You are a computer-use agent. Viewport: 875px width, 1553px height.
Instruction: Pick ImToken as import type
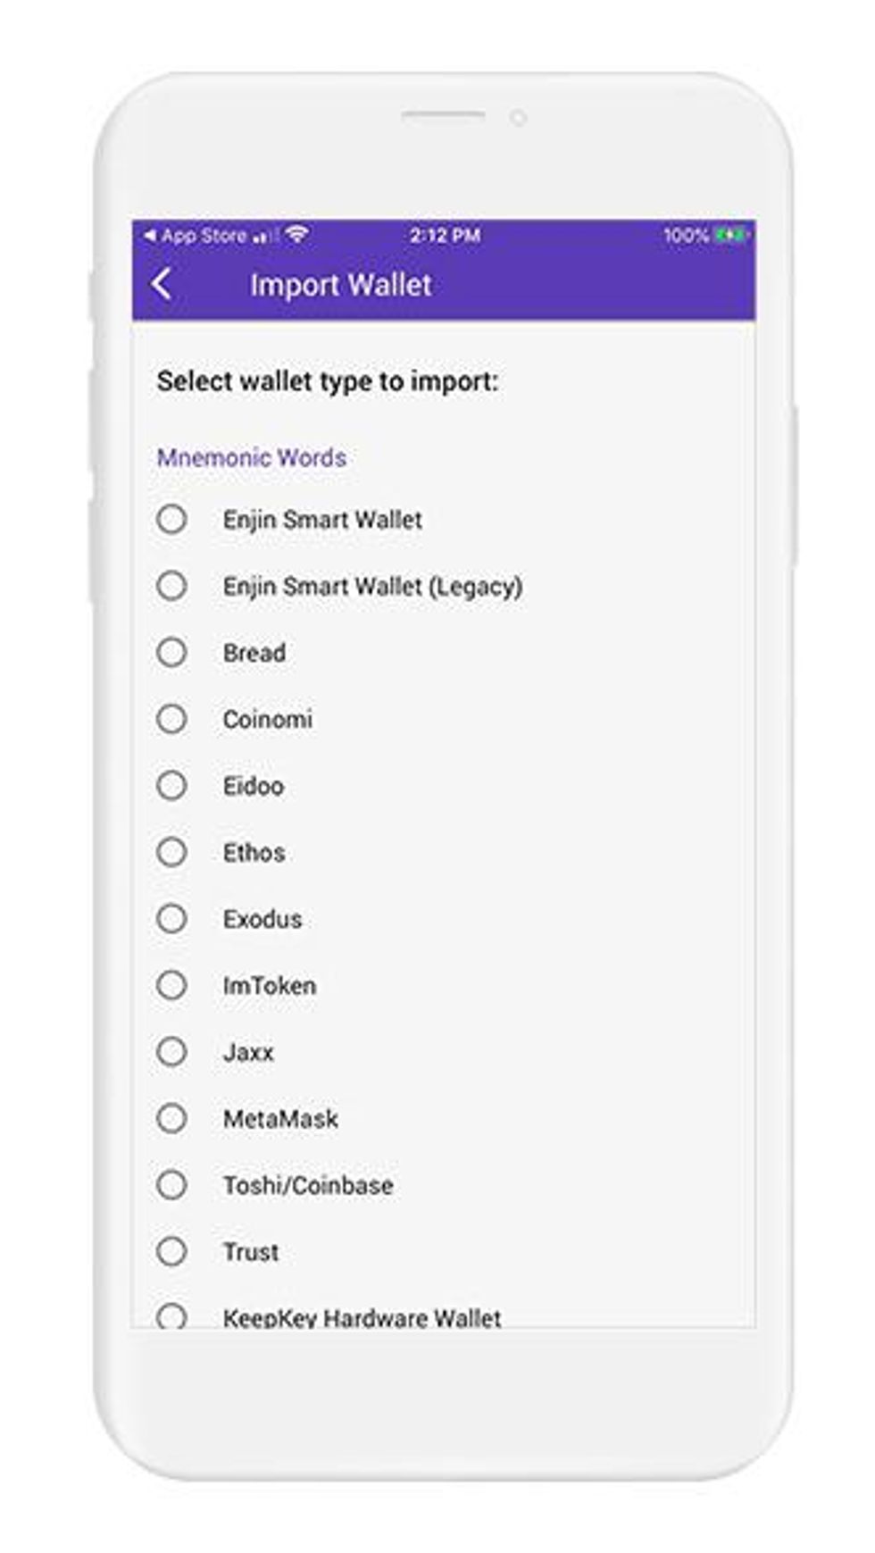click(171, 986)
